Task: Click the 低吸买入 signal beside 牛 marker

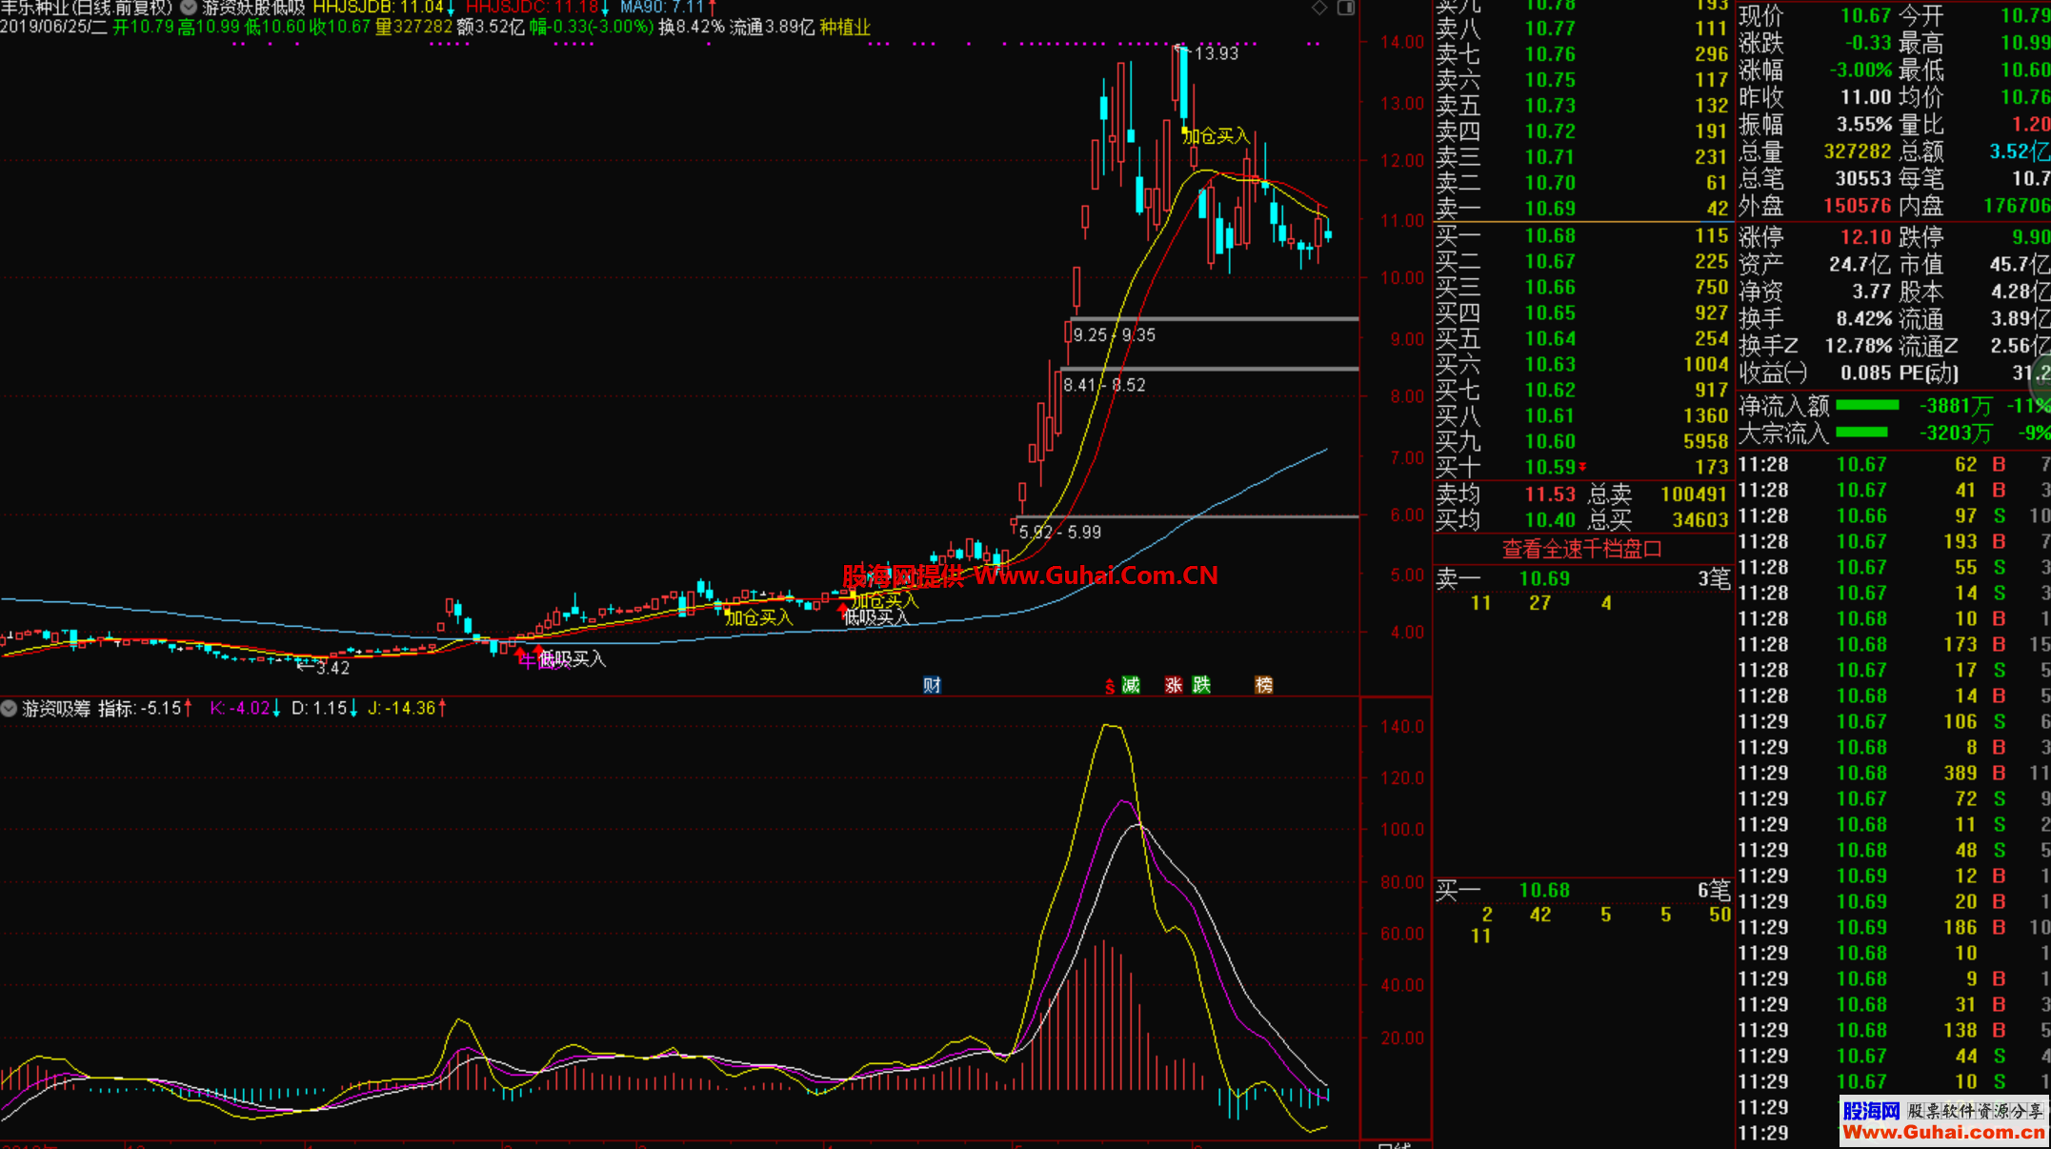Action: point(572,658)
